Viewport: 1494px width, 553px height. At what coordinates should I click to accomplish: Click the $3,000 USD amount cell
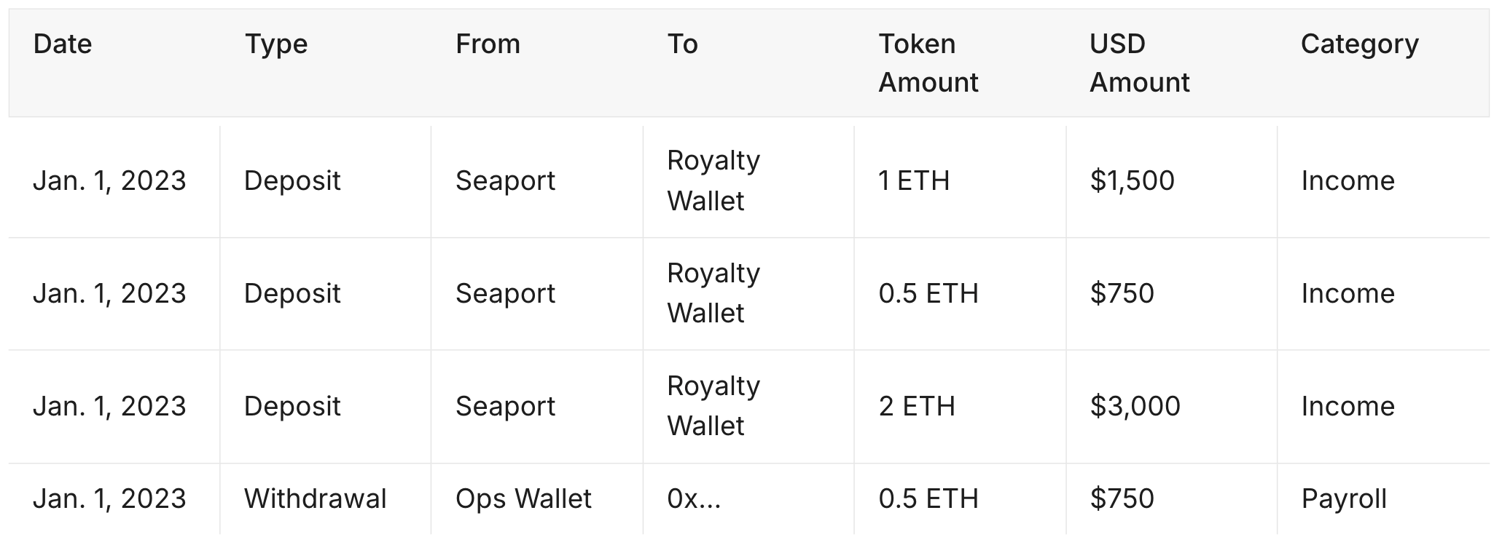pyautogui.click(x=1135, y=406)
